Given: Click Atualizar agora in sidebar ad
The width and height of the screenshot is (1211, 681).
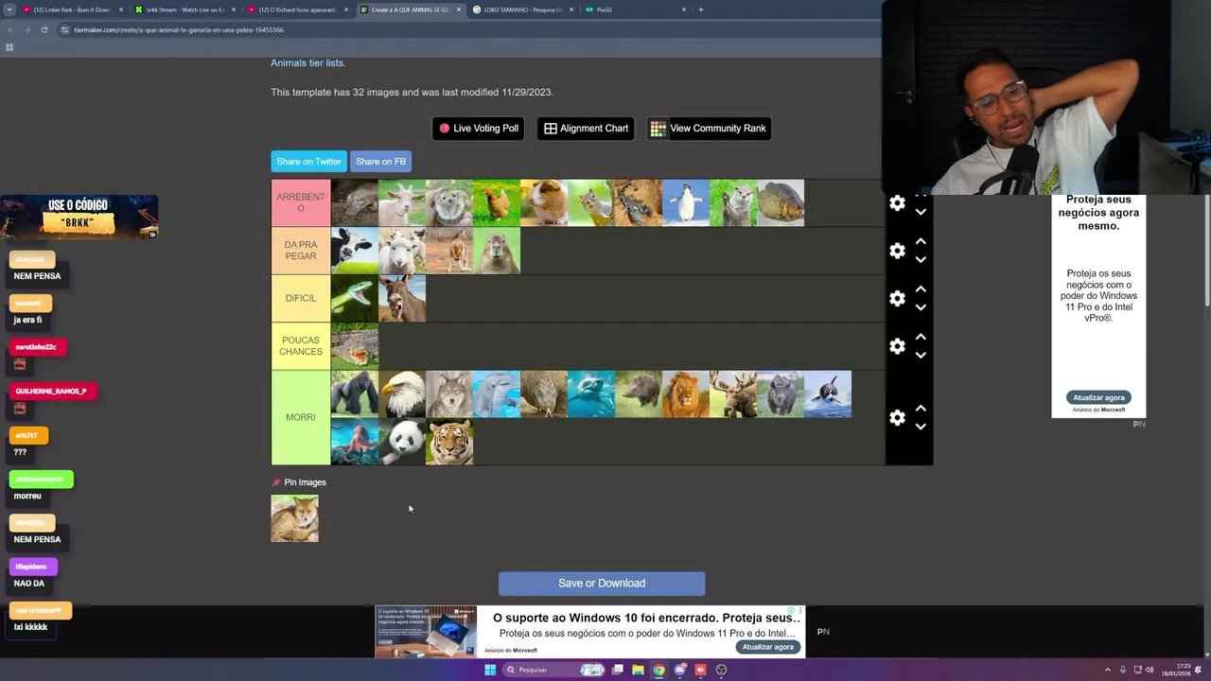Looking at the screenshot, I should pos(1098,398).
